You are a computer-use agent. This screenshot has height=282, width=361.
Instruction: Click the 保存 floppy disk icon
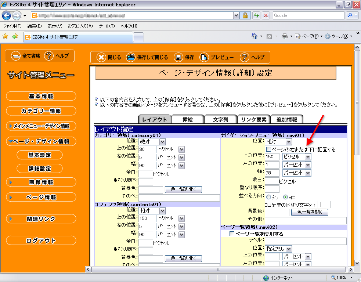(x=178, y=57)
